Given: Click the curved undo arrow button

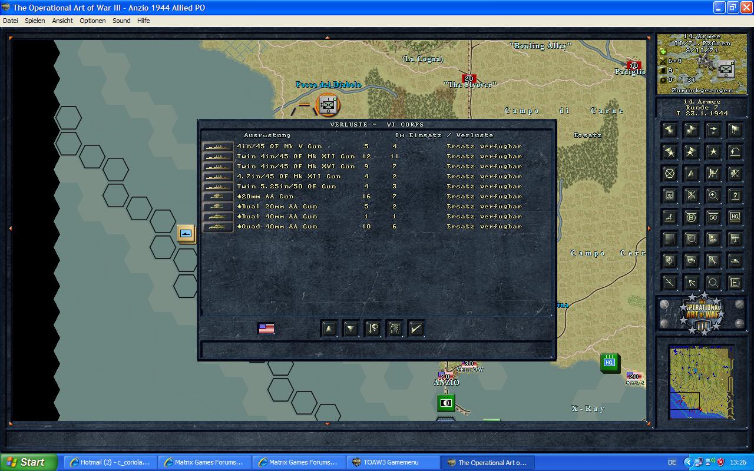Looking at the screenshot, I should (735, 152).
